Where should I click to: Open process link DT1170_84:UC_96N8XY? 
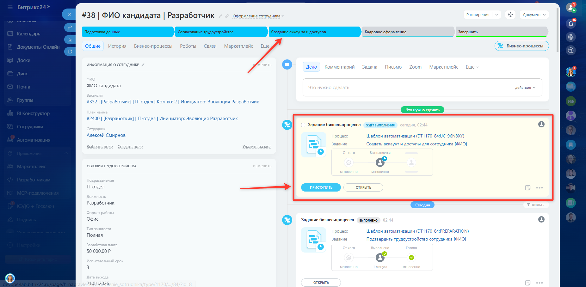tap(415, 136)
